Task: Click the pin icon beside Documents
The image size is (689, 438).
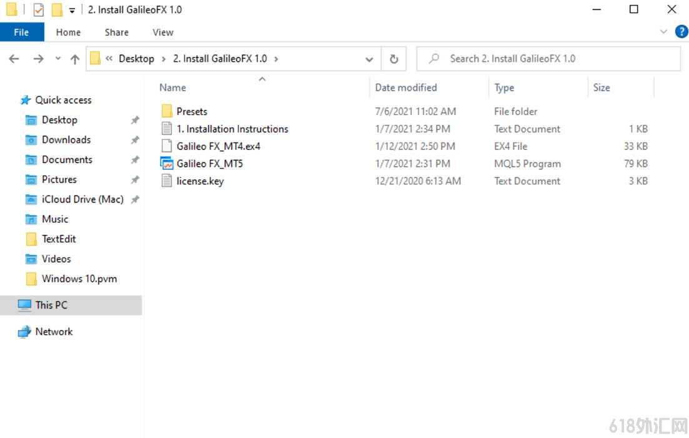Action: (135, 159)
